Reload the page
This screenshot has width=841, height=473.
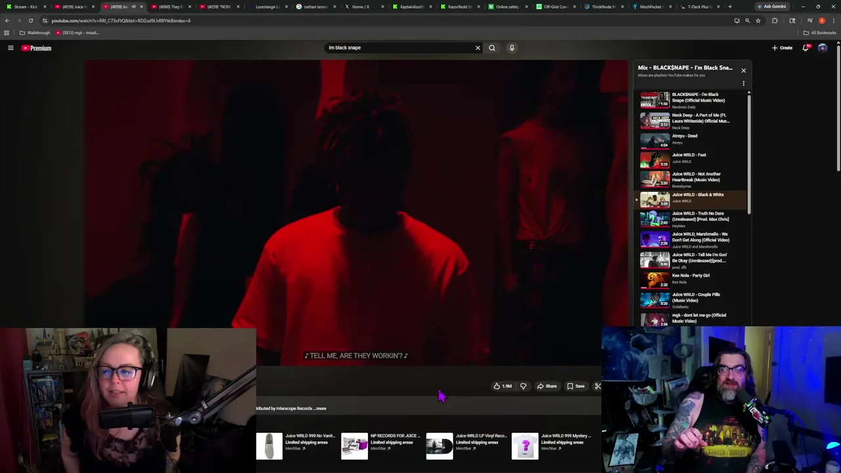point(30,20)
